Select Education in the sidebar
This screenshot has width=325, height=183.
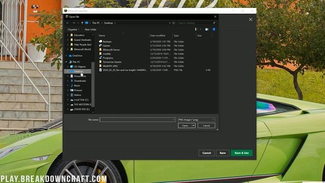(79, 35)
